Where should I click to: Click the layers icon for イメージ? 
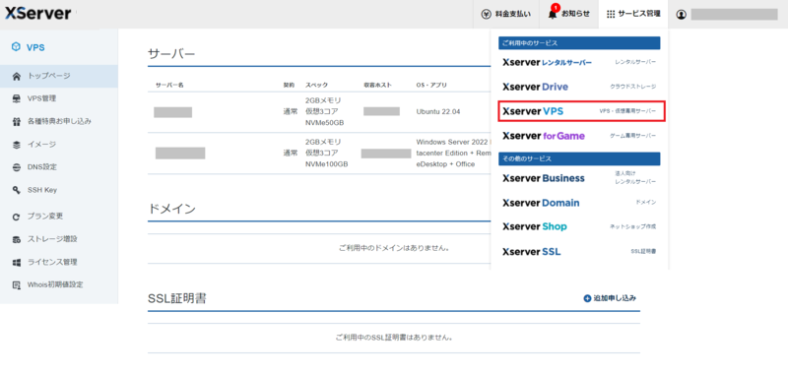pyautogui.click(x=17, y=145)
